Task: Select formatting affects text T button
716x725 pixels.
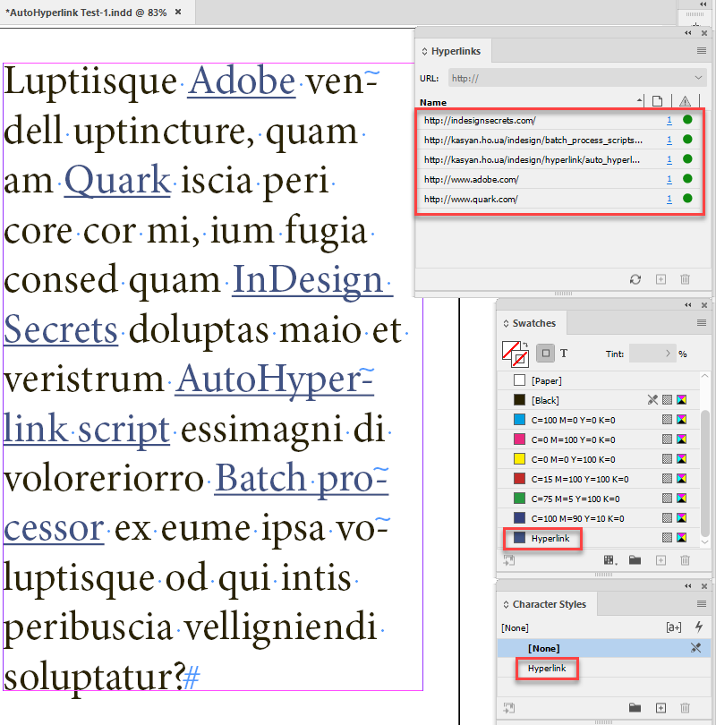Action: (x=564, y=354)
